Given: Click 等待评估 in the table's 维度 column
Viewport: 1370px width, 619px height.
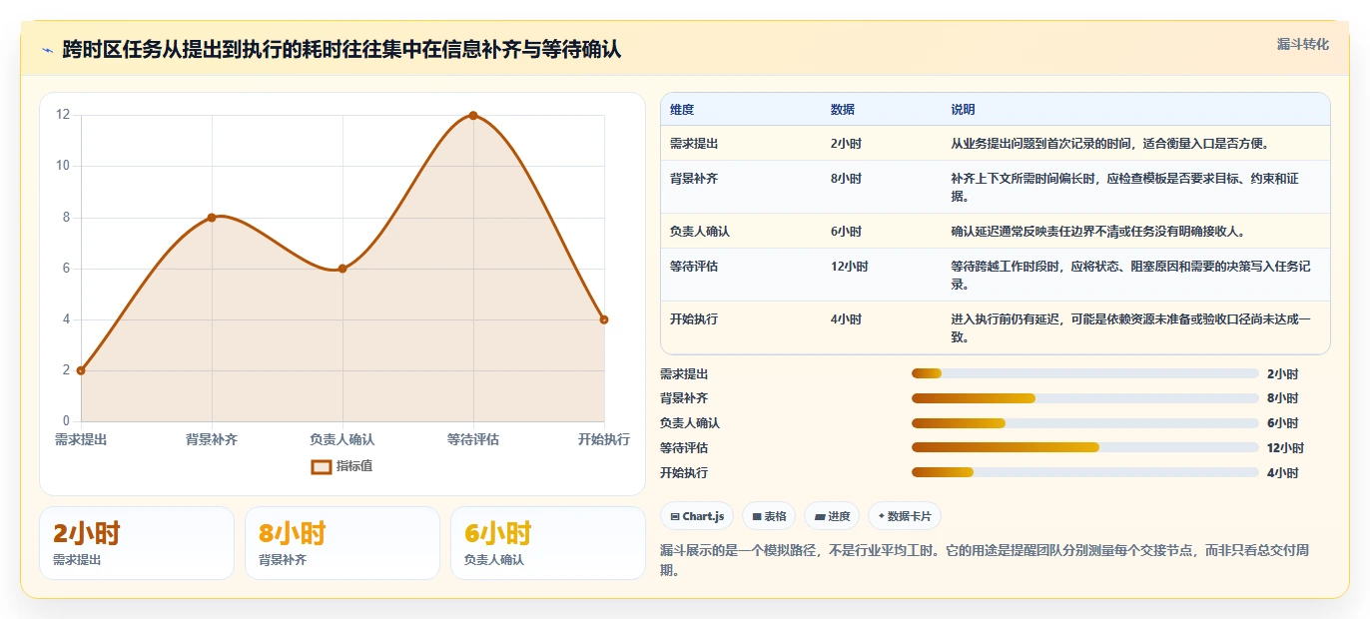Looking at the screenshot, I should (x=694, y=267).
